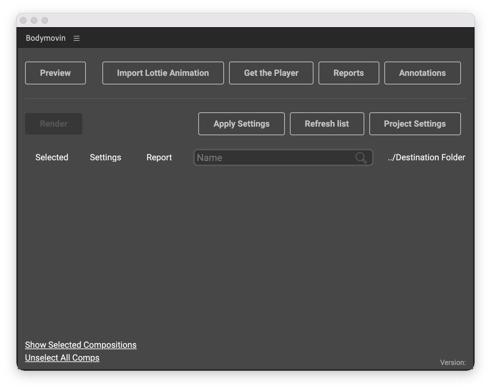The width and height of the screenshot is (491, 390).
Task: Select the Bodymovin panel title tab
Action: tap(46, 38)
